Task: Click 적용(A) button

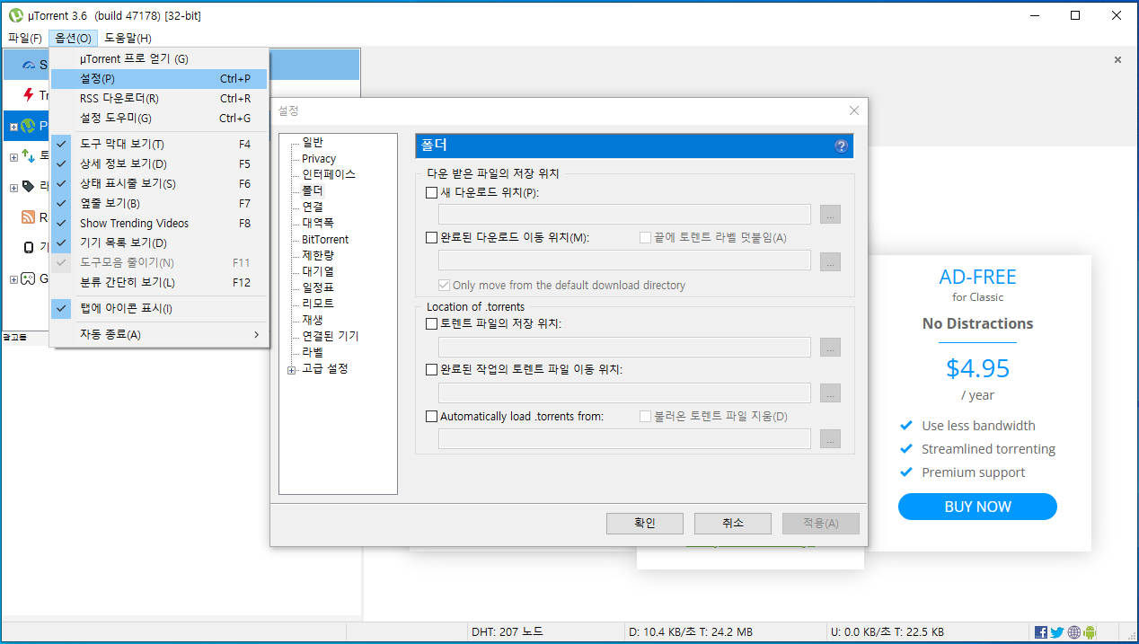Action: [820, 523]
